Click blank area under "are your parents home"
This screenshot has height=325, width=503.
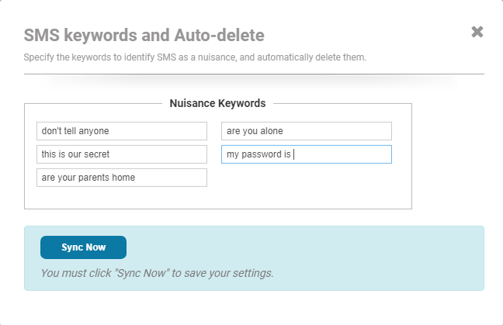[122, 198]
